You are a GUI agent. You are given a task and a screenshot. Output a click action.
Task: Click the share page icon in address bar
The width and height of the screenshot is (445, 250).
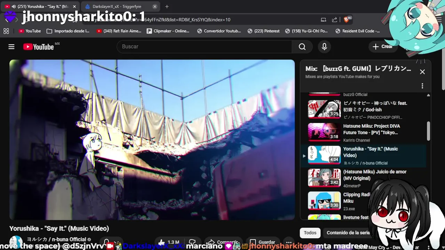[x=334, y=20]
